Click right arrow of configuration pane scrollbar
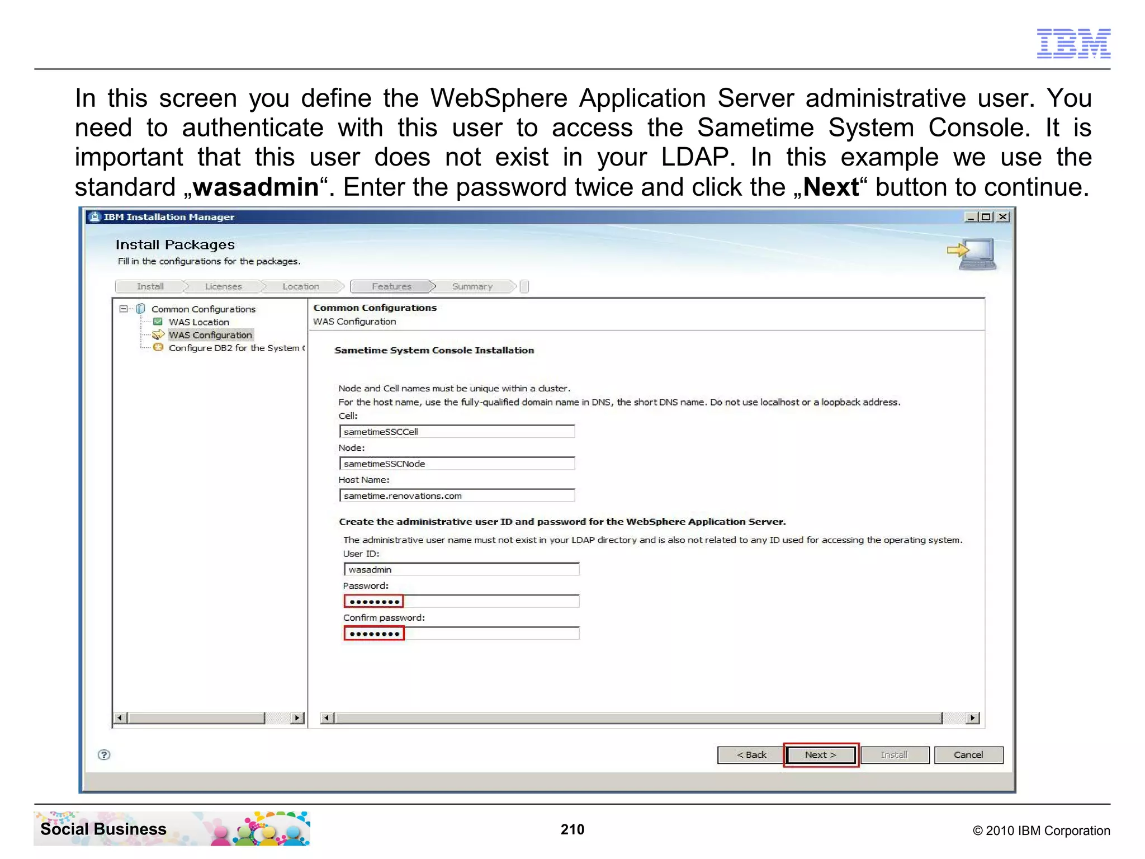This screenshot has width=1145, height=859. point(973,718)
